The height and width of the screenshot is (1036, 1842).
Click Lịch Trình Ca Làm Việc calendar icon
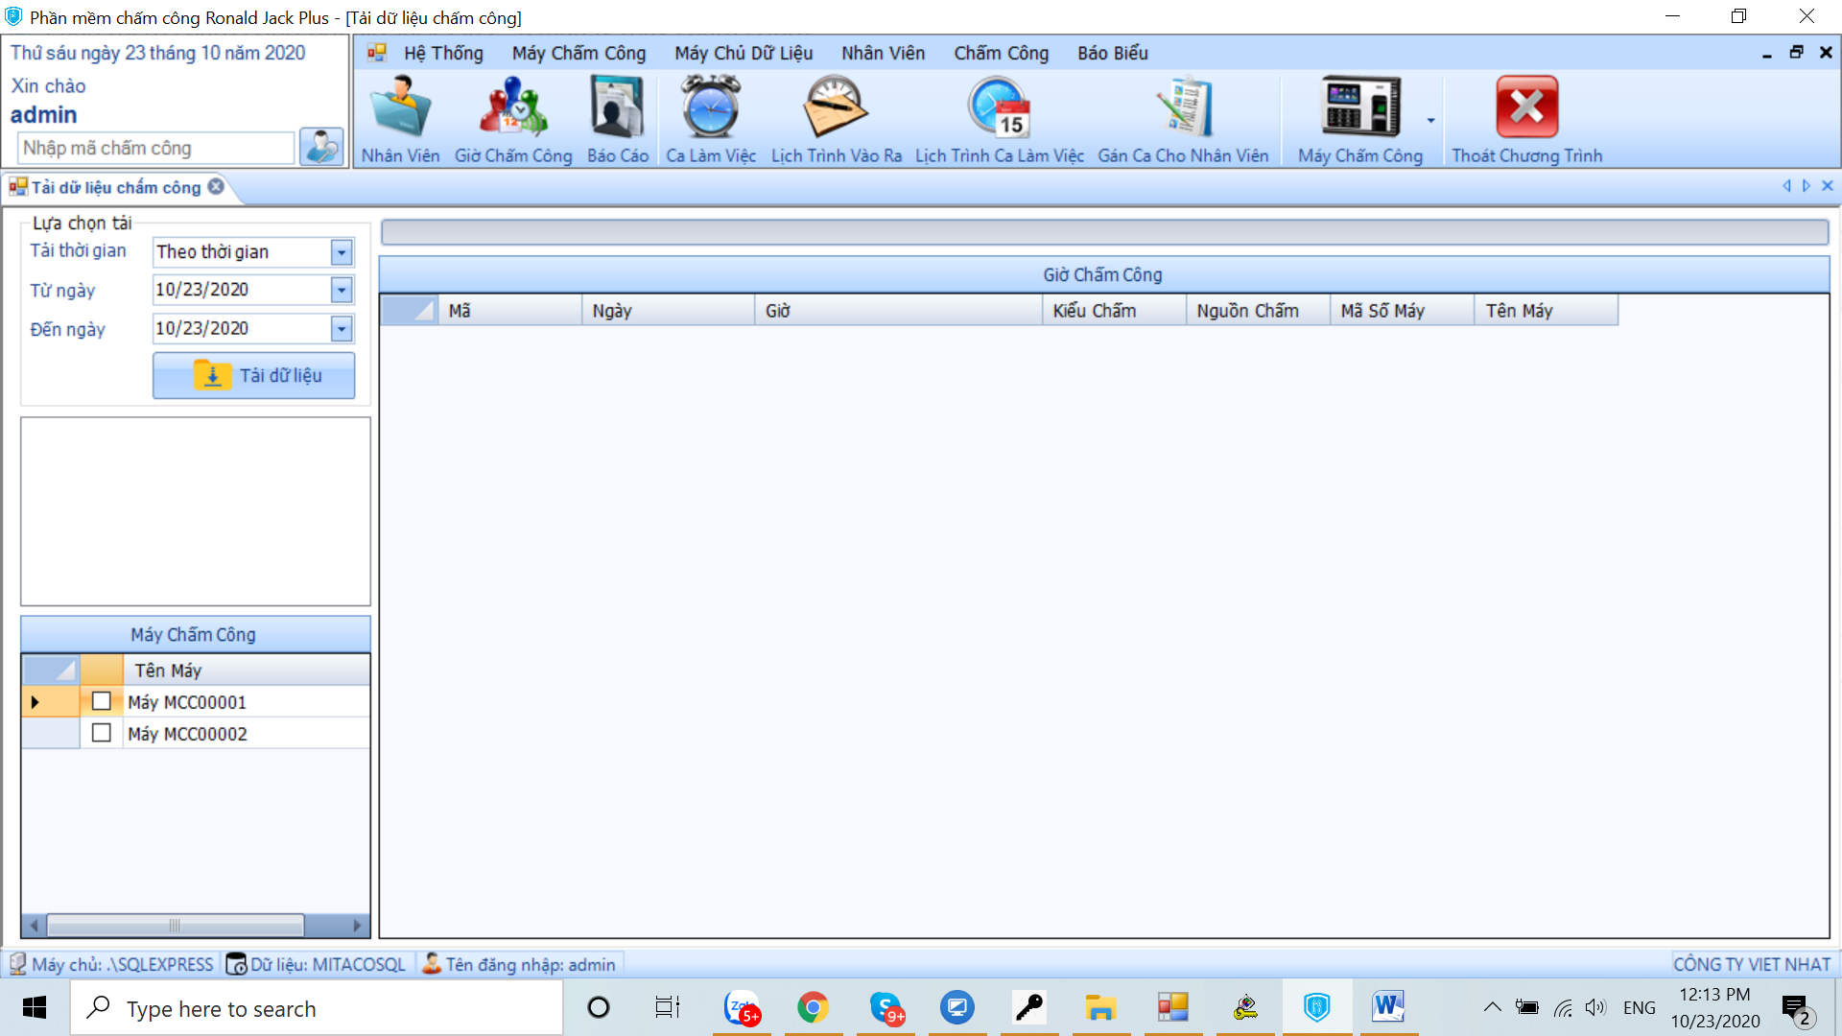click(x=999, y=108)
